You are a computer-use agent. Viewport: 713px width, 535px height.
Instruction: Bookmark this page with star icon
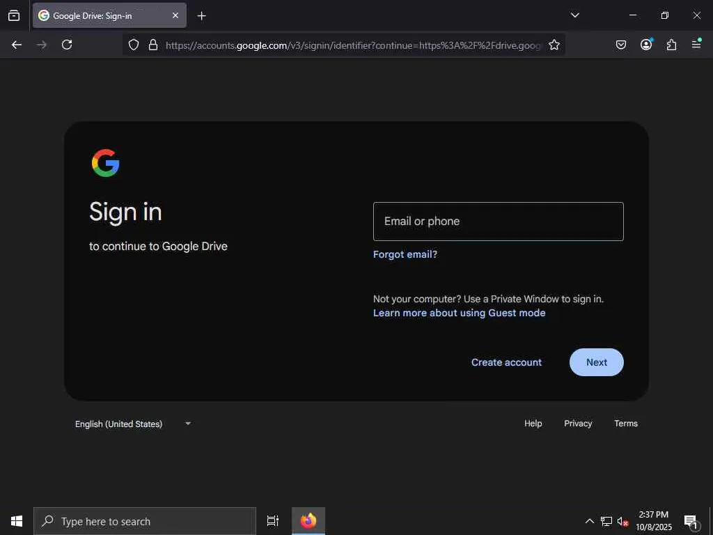(x=554, y=45)
